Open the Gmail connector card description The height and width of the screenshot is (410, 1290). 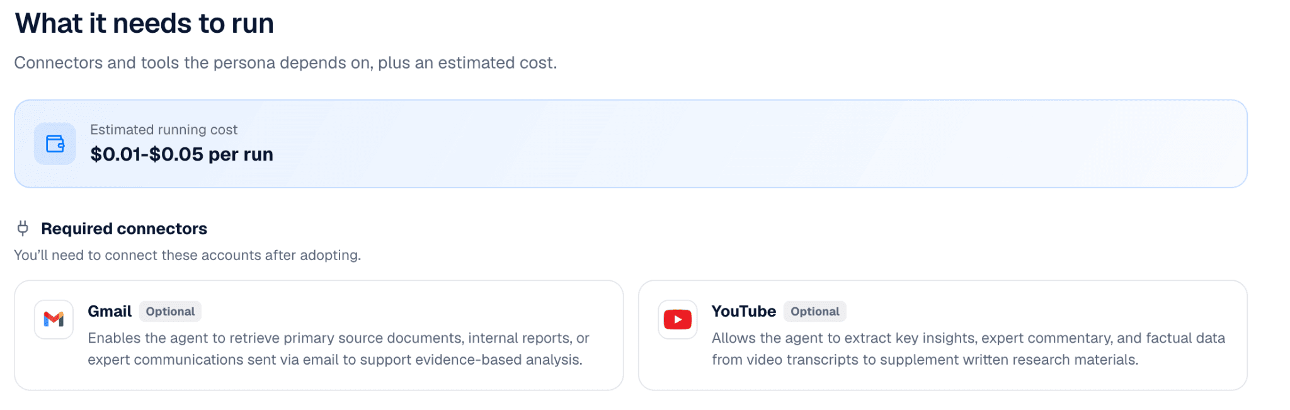(x=339, y=349)
